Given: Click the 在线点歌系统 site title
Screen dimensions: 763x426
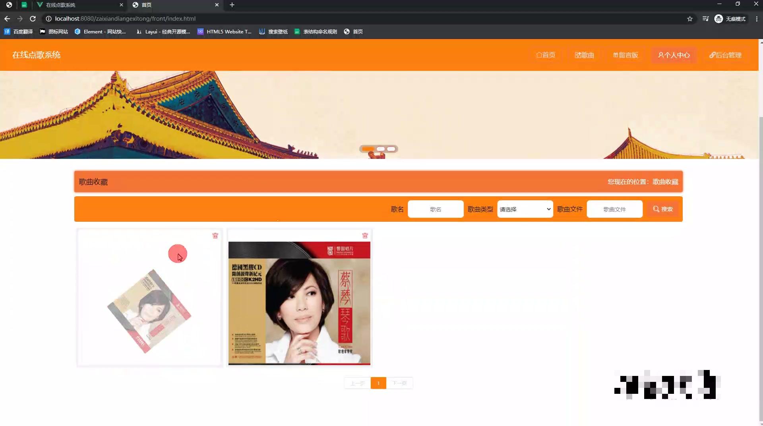Looking at the screenshot, I should 36,55.
